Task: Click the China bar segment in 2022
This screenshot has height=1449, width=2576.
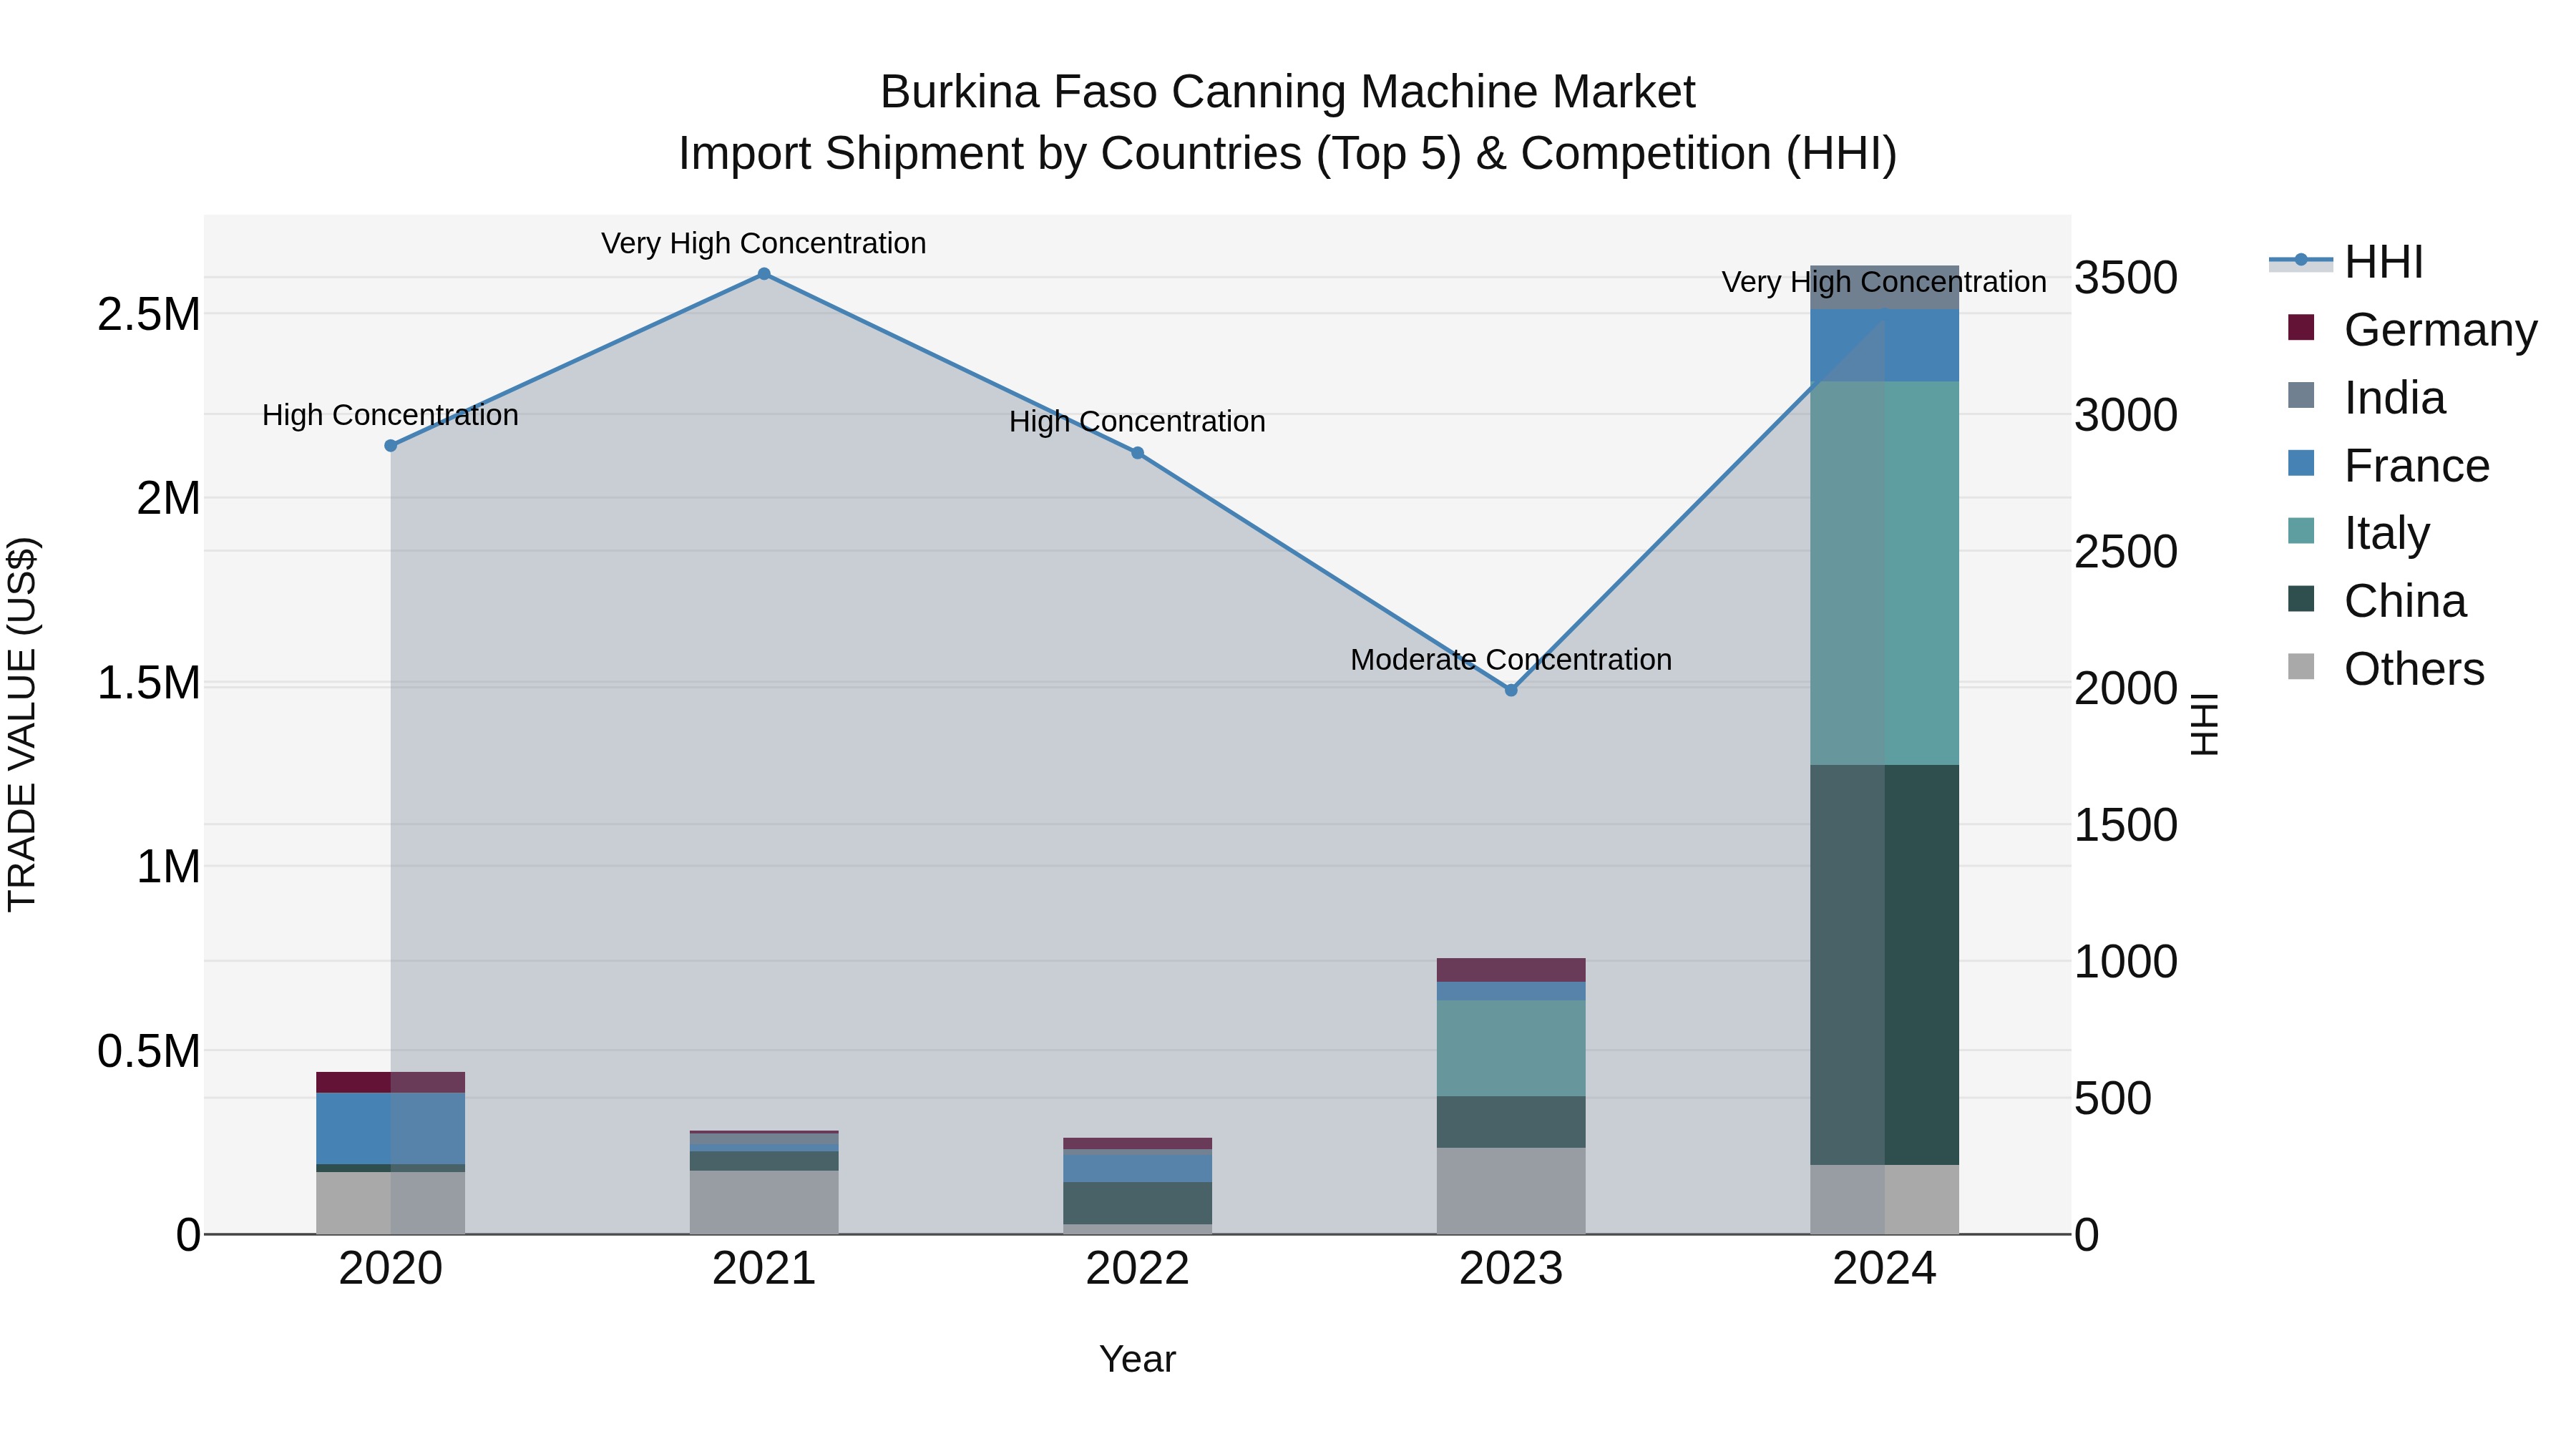Action: click(1138, 1204)
